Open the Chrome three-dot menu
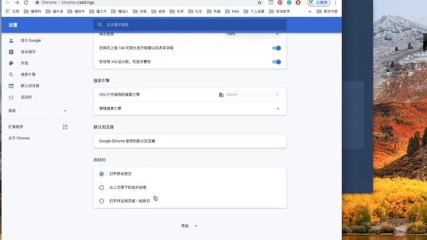The width and height of the screenshot is (427, 240). [x=336, y=3]
